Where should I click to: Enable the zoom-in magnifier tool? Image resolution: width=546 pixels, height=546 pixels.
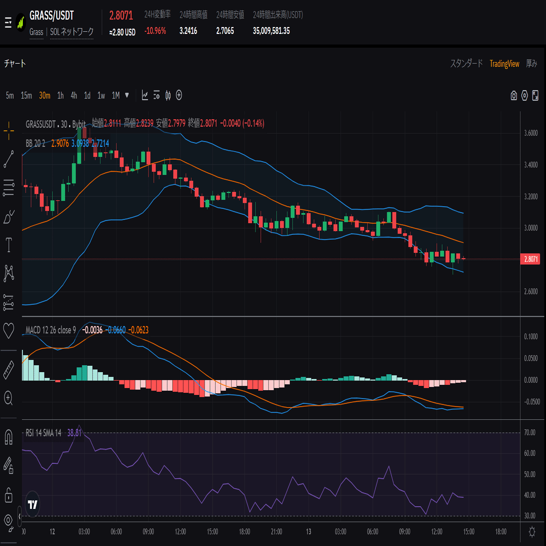pyautogui.click(x=8, y=399)
